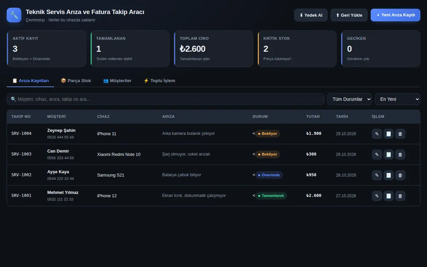Viewport: 427px width, 267px height.
Task: Click the Takip No column header
Action: coord(21,117)
